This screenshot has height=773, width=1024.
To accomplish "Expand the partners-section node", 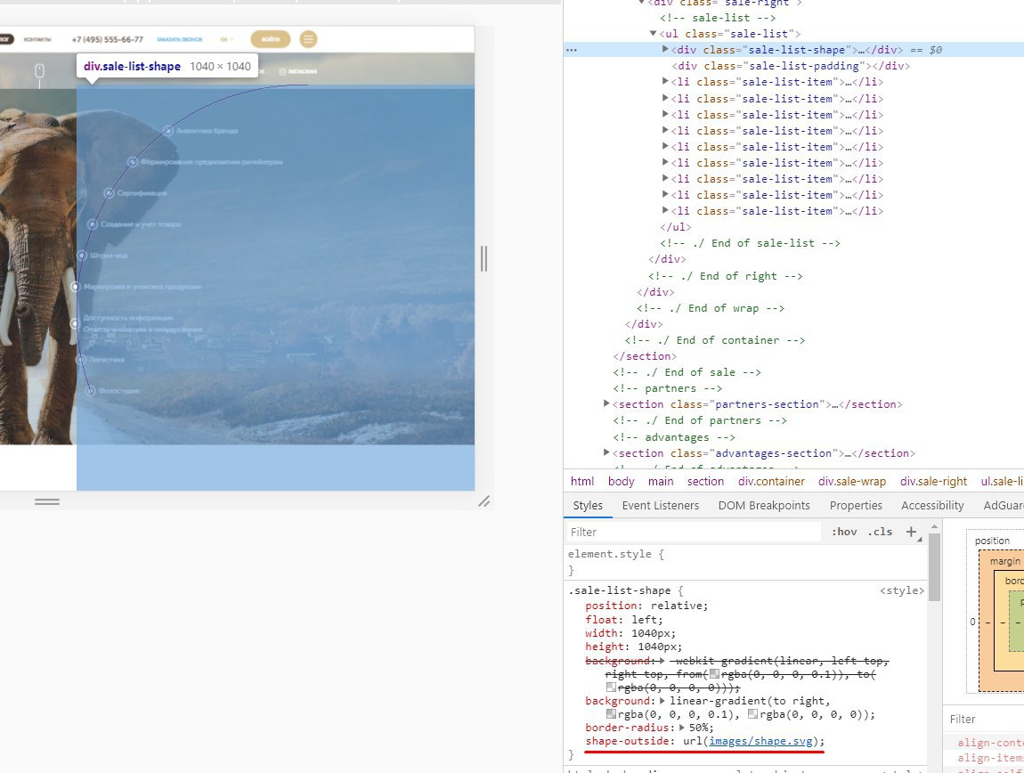I will 606,403.
